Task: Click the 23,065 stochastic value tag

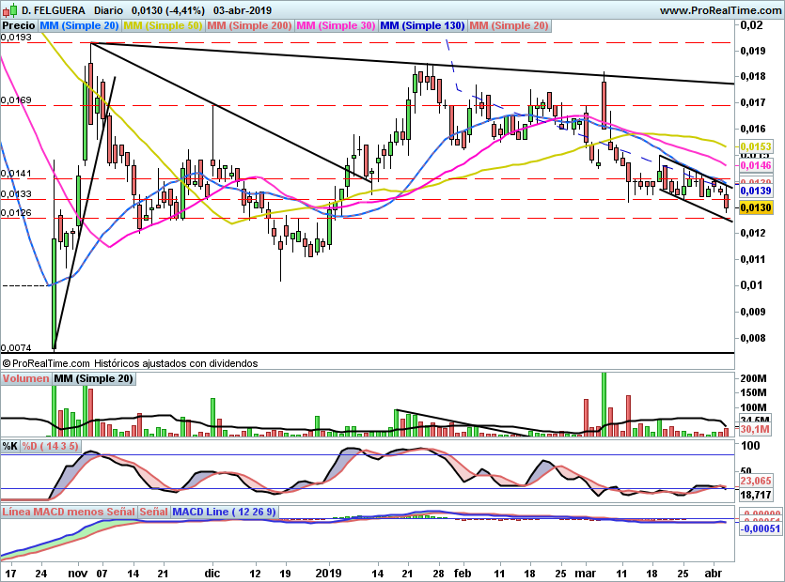Action: tap(756, 481)
